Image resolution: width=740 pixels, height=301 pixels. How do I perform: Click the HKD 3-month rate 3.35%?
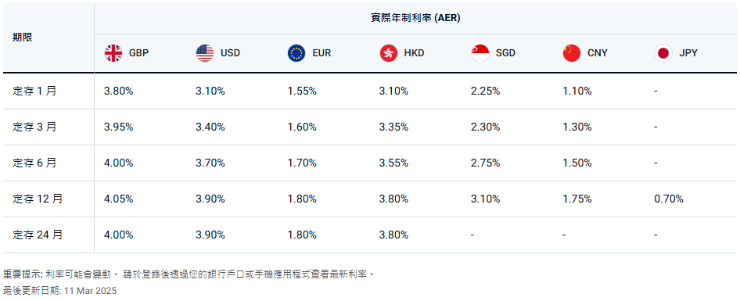pos(393,127)
